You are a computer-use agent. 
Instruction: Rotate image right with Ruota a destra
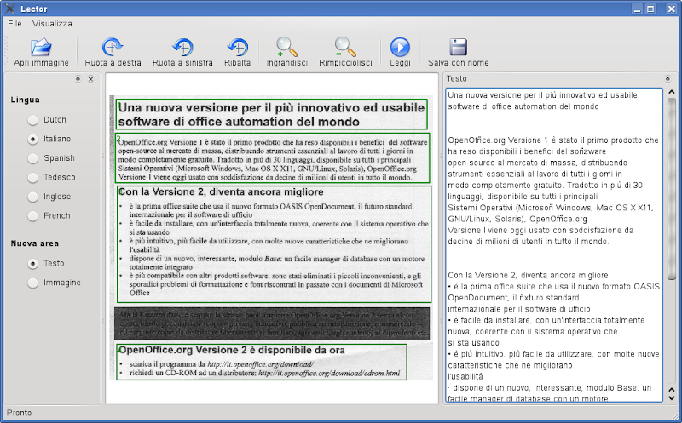(x=113, y=48)
